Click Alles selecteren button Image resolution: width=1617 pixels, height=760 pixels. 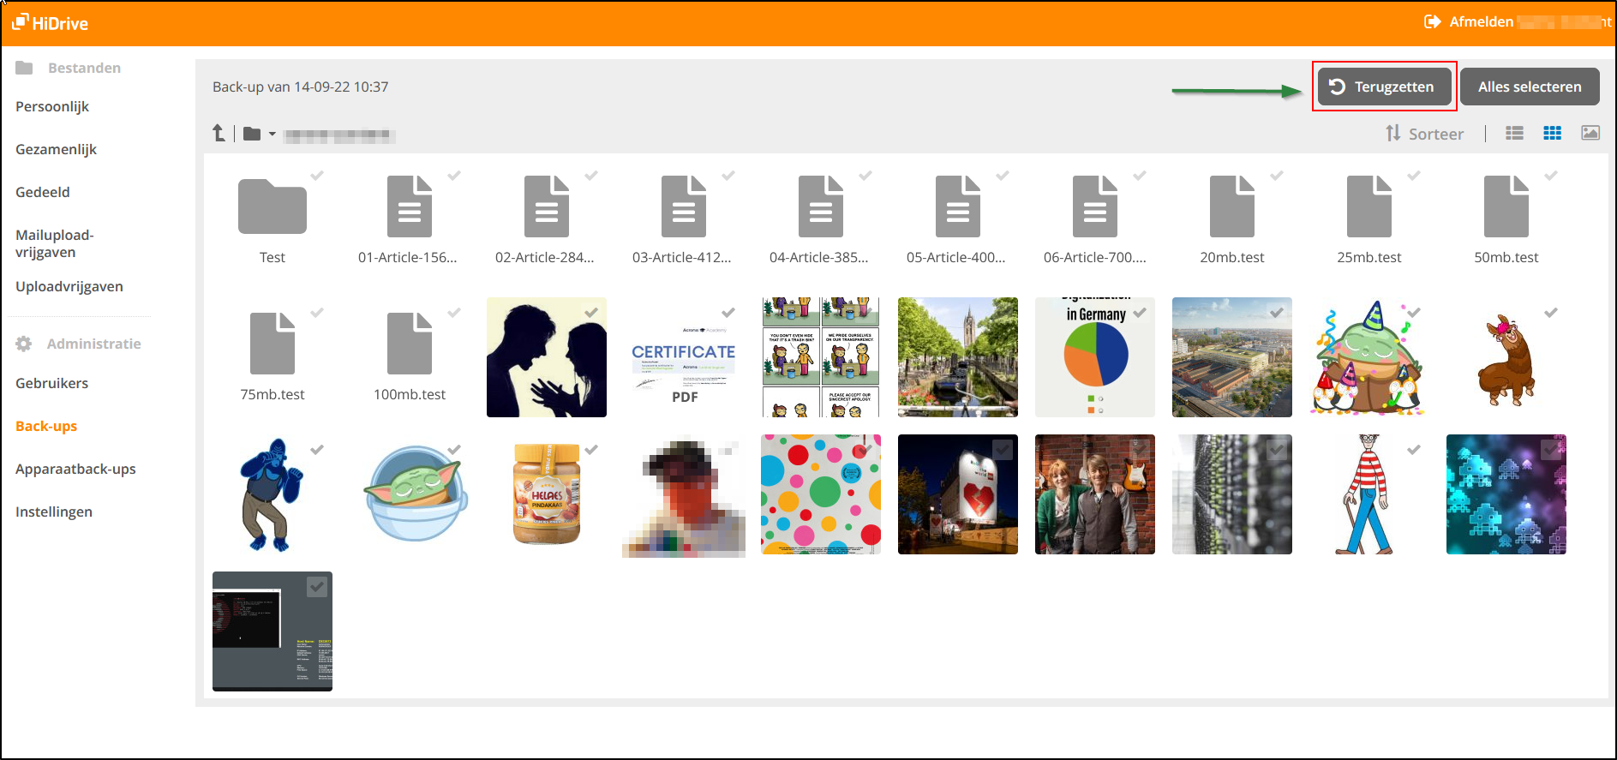pos(1530,87)
